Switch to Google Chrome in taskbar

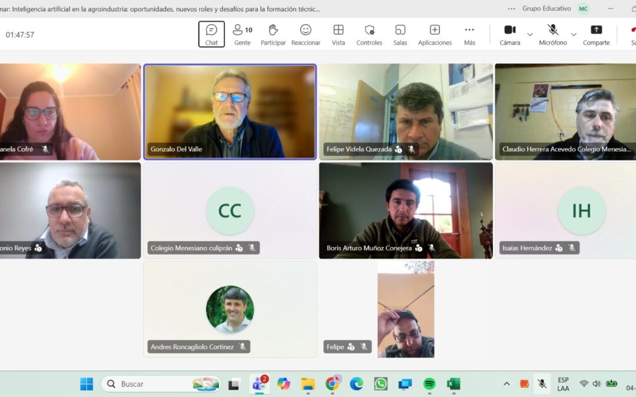pyautogui.click(x=332, y=383)
